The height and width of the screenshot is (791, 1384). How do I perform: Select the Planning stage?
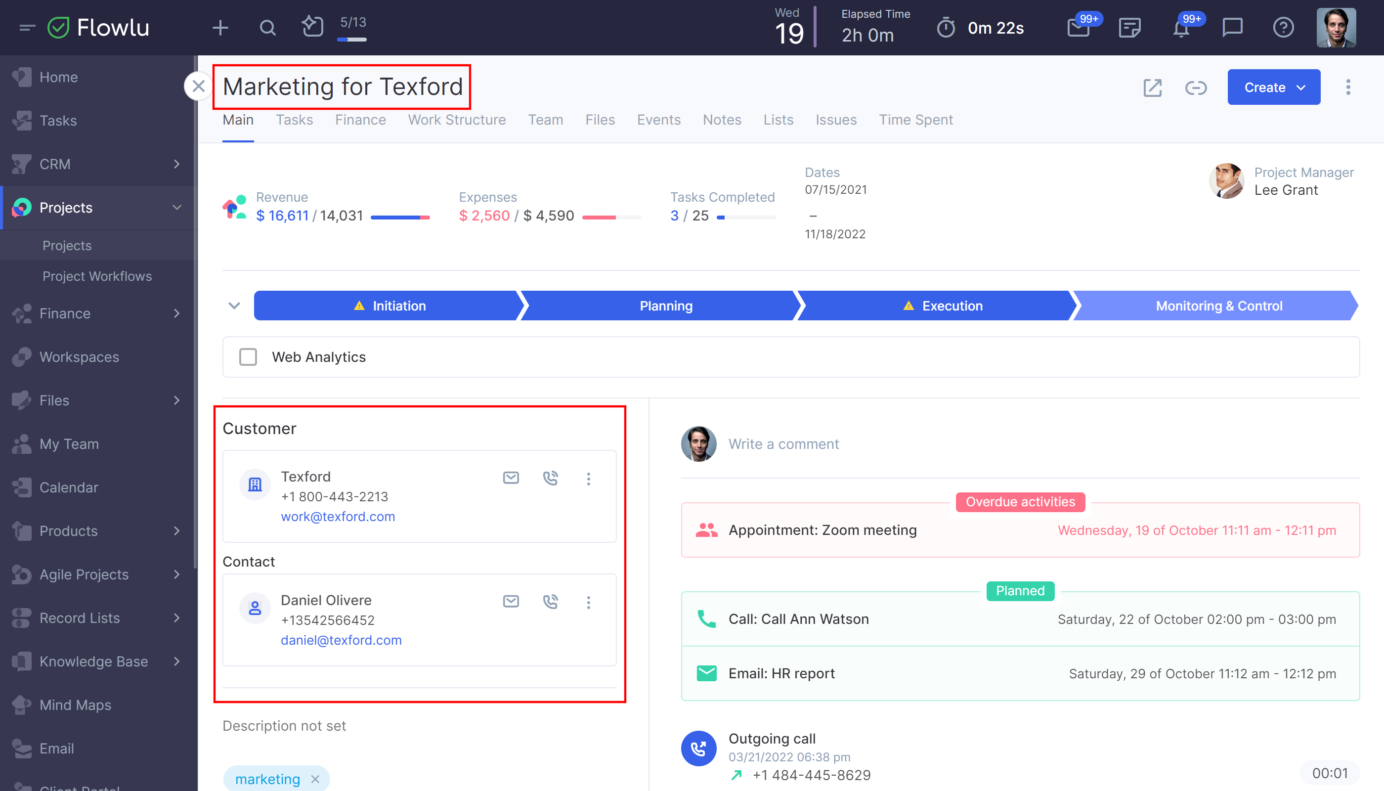point(660,306)
